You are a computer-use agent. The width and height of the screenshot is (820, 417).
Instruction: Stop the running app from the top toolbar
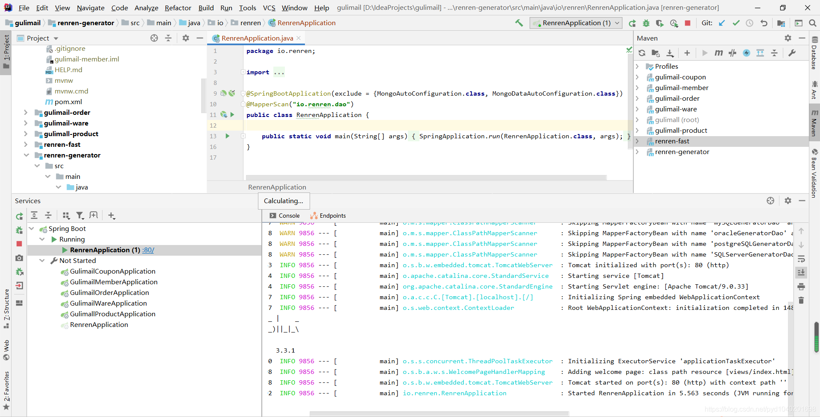tap(688, 23)
